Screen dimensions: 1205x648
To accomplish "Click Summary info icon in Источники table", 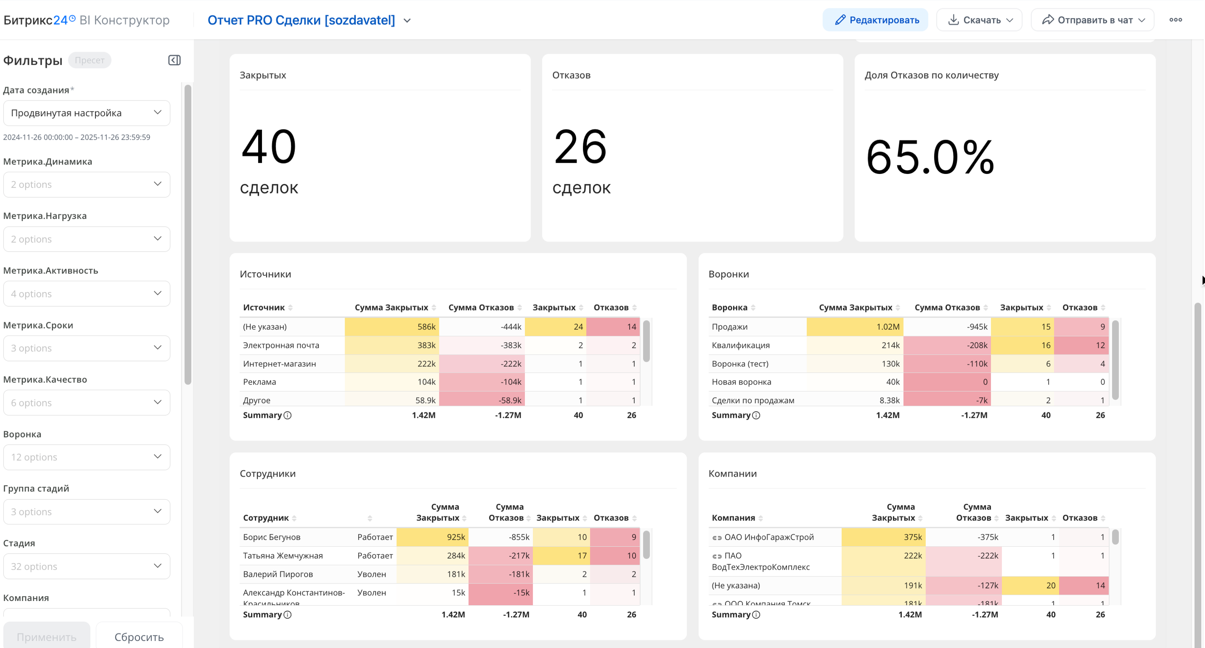I will pyautogui.click(x=288, y=416).
